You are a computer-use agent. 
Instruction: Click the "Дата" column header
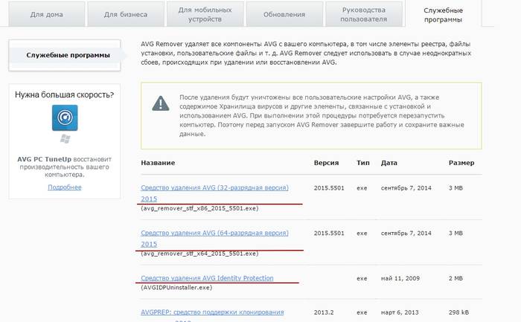point(389,163)
